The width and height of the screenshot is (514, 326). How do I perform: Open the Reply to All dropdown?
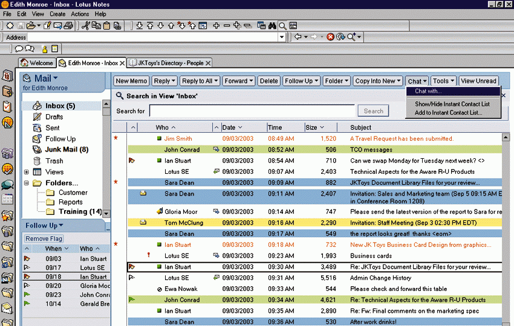coord(200,81)
